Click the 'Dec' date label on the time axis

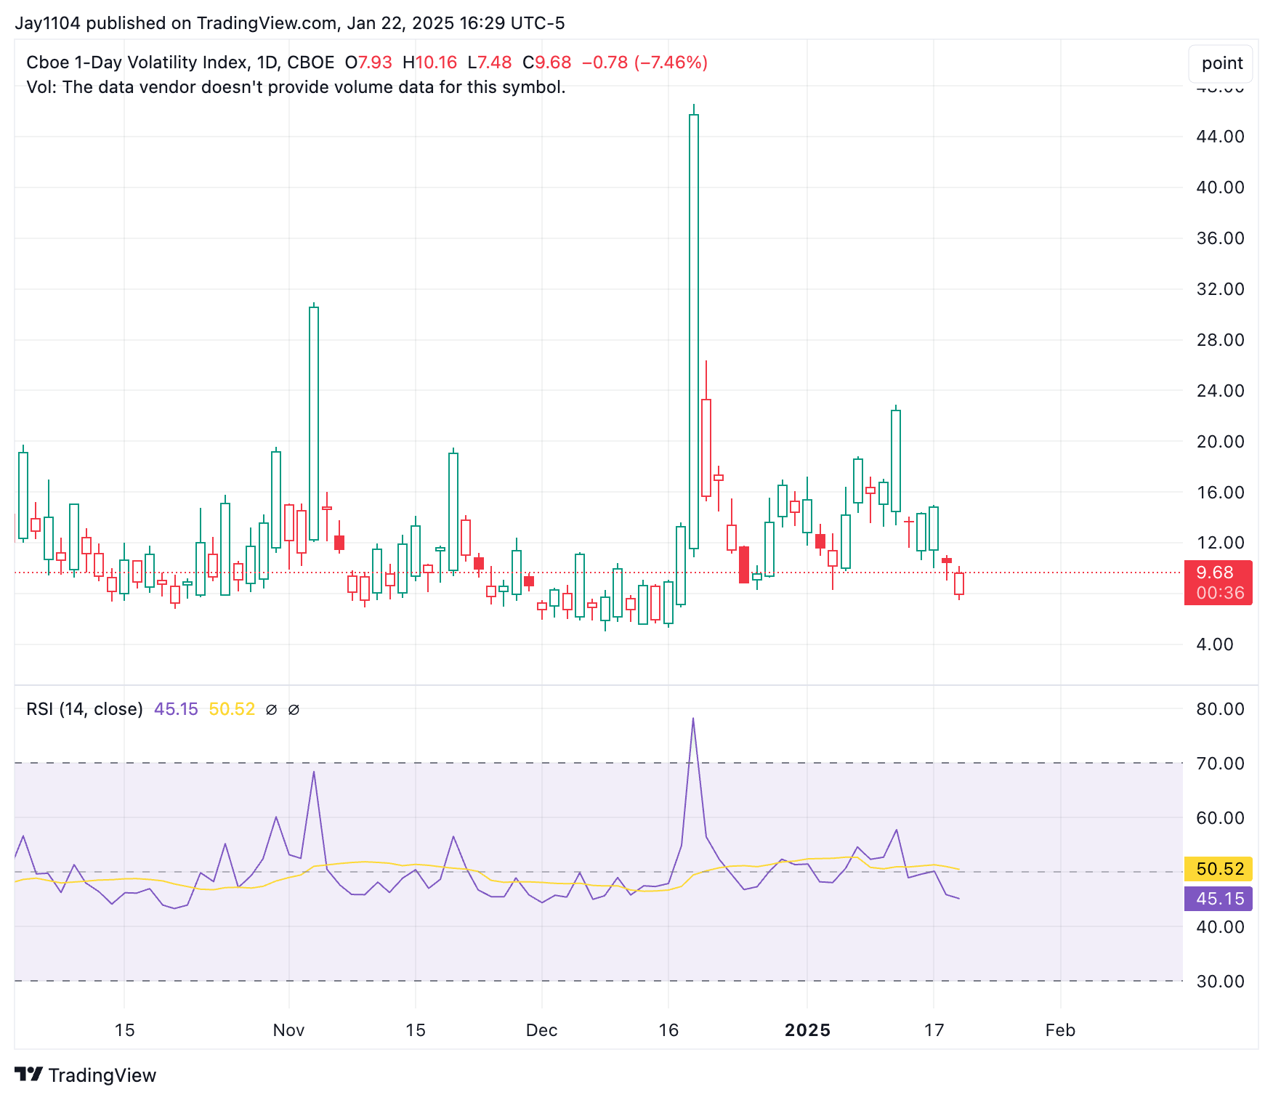pos(541,1030)
